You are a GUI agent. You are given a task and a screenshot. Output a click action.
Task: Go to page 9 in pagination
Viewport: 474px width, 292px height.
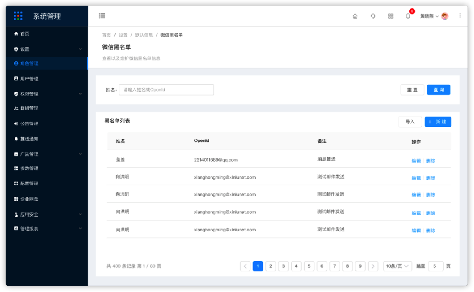point(360,266)
